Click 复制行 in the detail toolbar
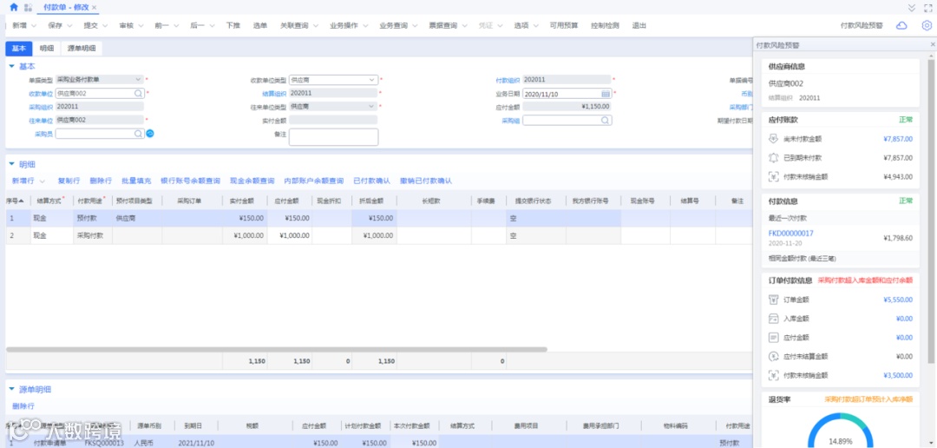 coord(69,181)
